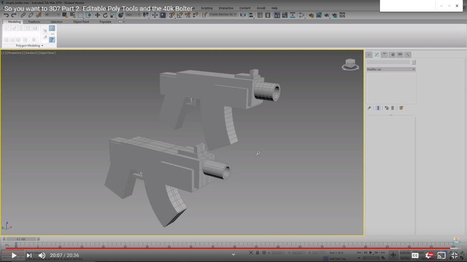
Task: Click the Edit Named Selection Sets icon
Action: click(x=205, y=15)
